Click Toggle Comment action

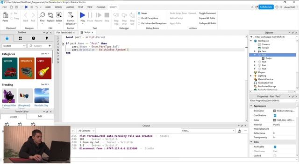pos(207,14)
